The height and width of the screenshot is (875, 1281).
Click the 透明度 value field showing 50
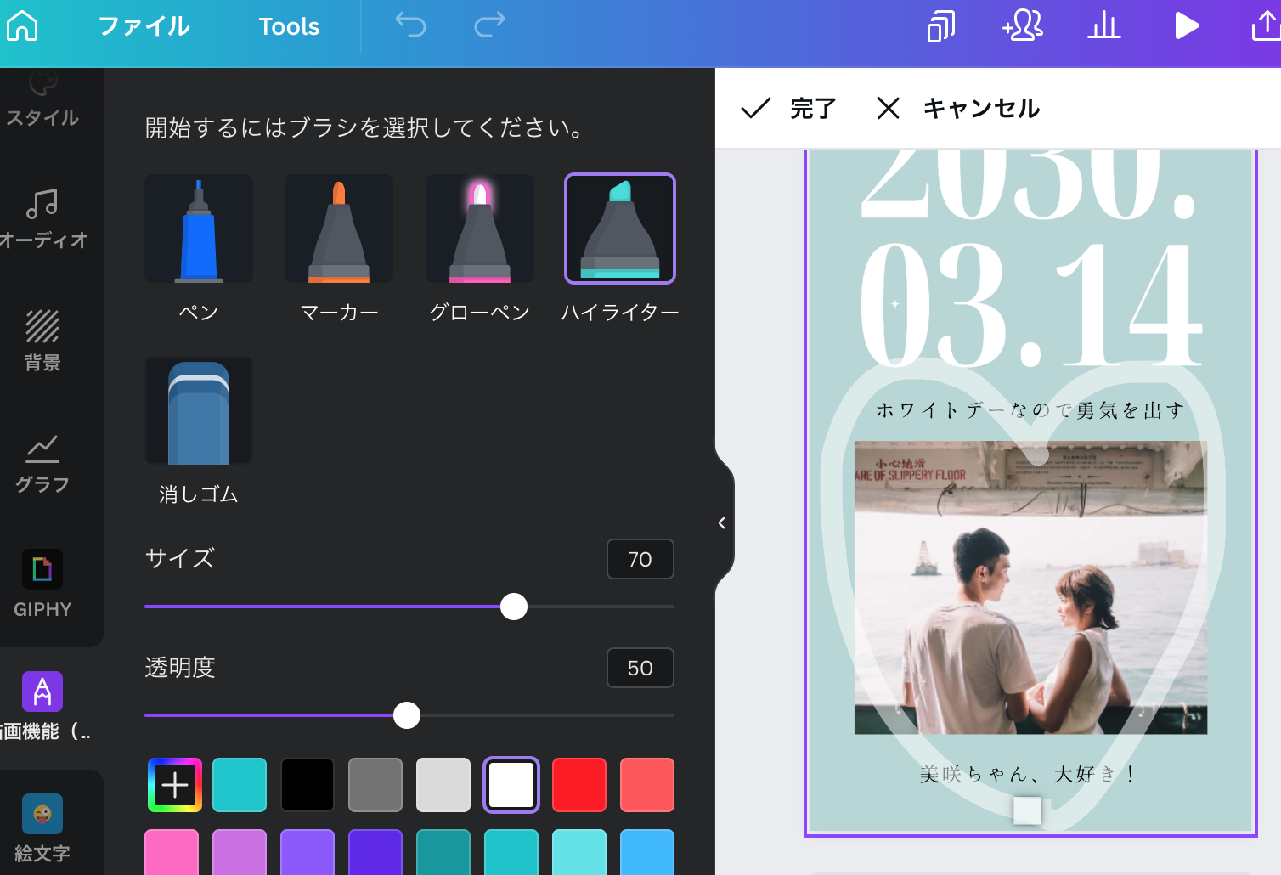pyautogui.click(x=640, y=668)
